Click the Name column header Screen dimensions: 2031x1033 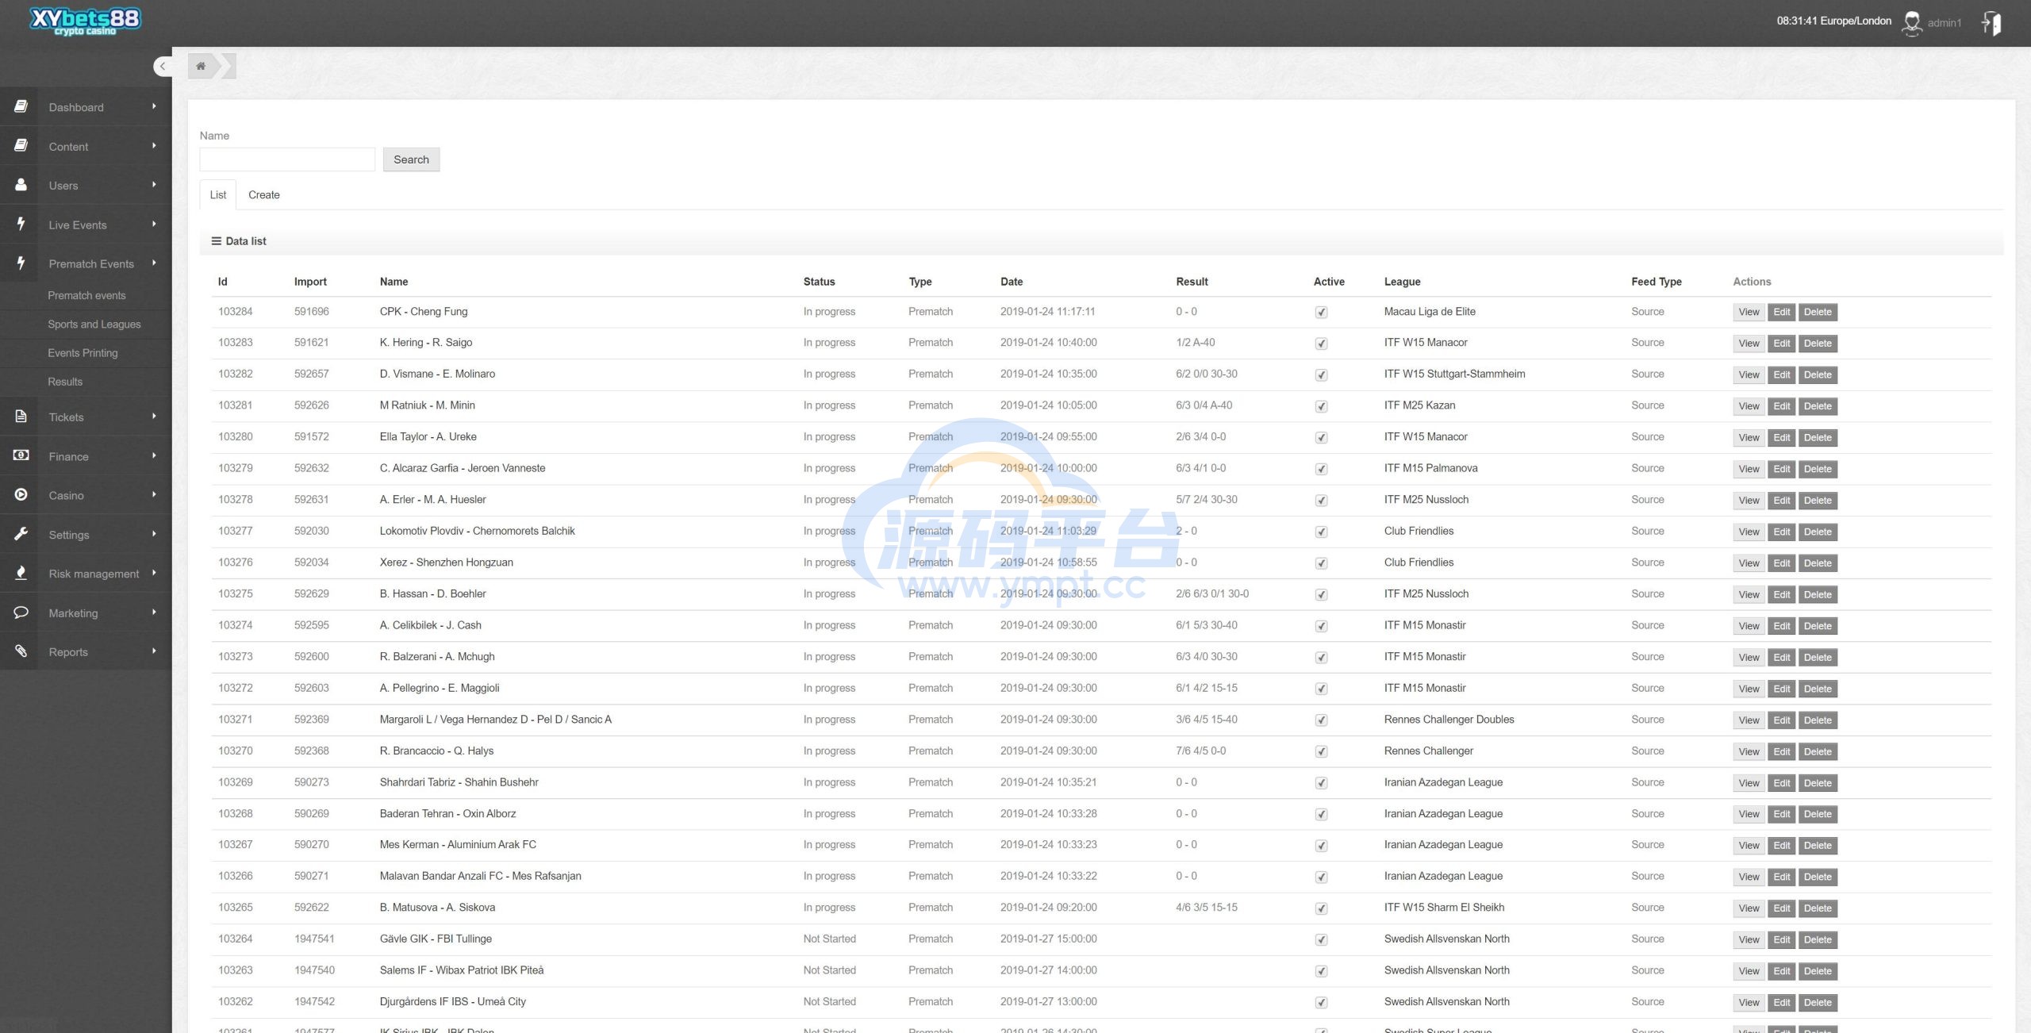[394, 282]
